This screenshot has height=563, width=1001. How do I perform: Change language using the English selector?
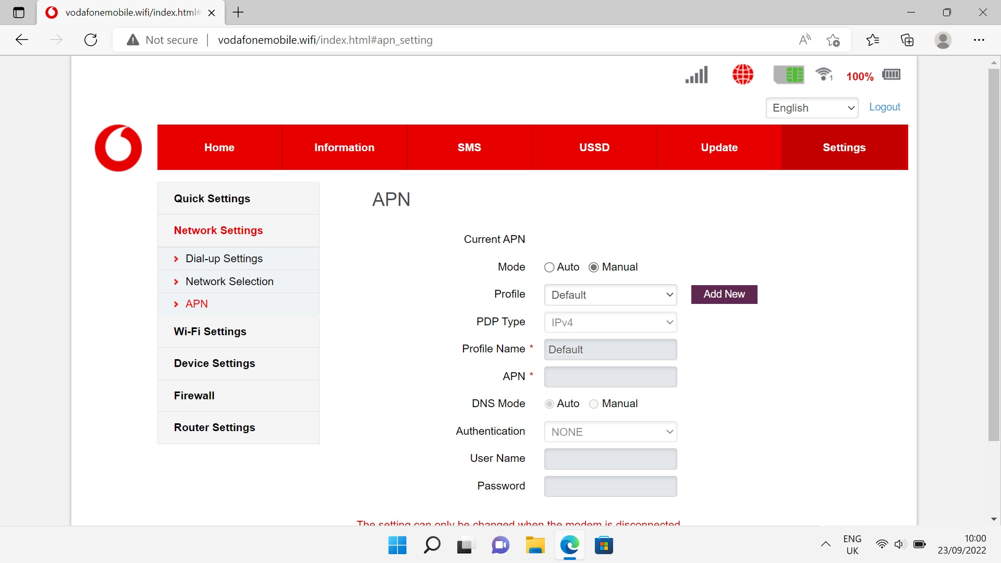click(x=812, y=108)
